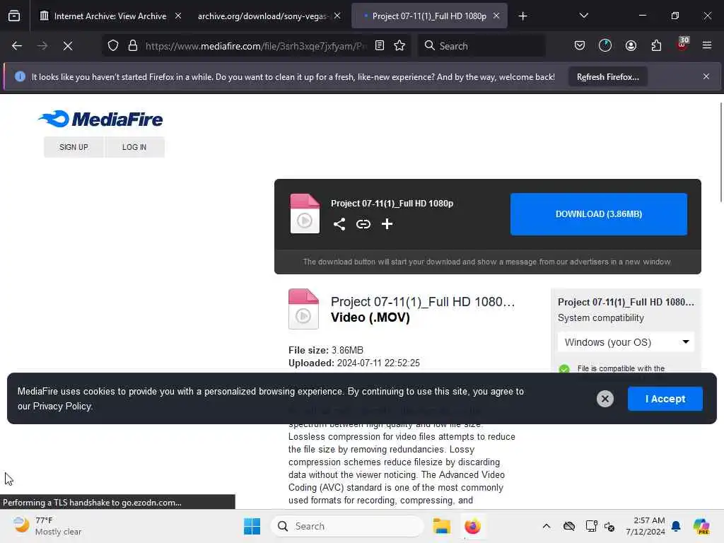This screenshot has height=543, width=724.
Task: Show hidden system tray icons chevron
Action: (547, 526)
